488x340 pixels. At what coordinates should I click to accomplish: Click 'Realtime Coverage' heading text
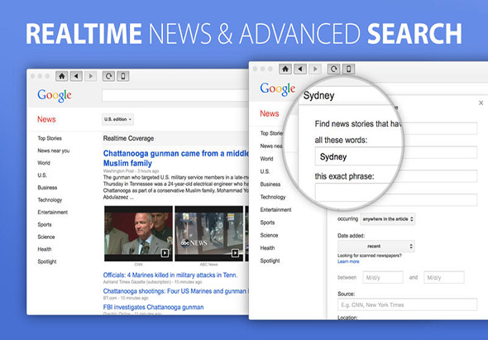point(128,138)
